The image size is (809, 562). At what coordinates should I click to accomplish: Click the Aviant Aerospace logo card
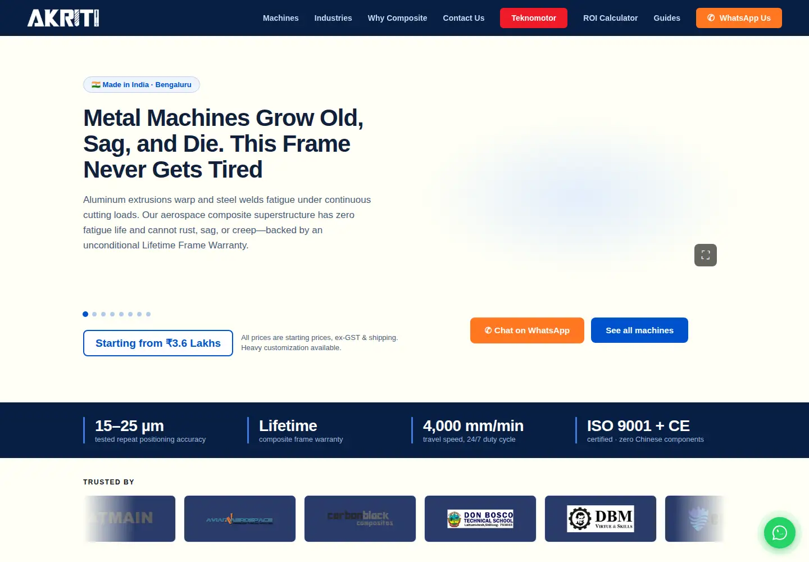point(240,519)
